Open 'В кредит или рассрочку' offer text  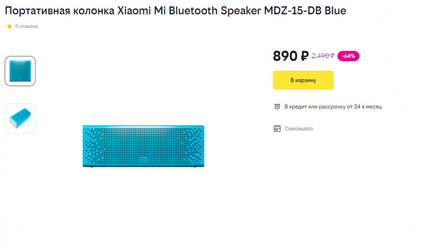[x=333, y=107]
